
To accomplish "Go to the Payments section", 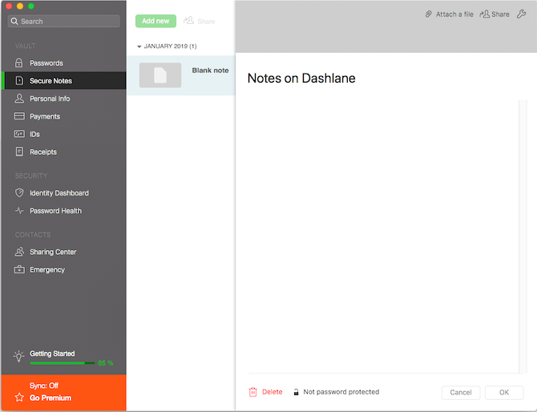I will pos(63,116).
